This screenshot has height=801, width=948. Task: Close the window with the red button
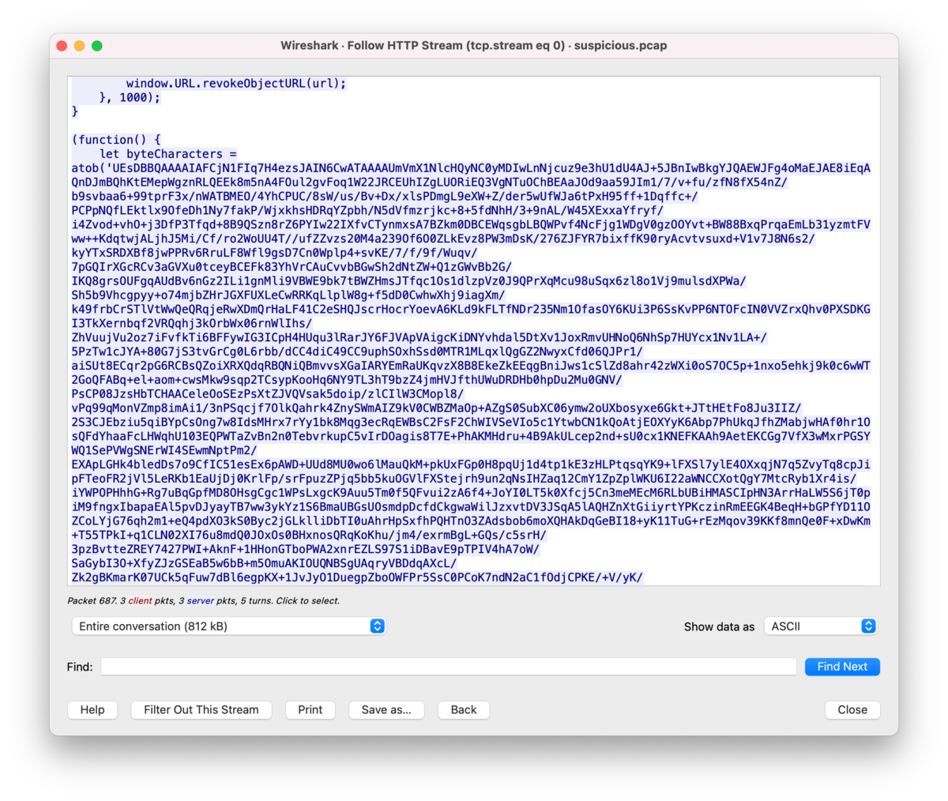(62, 46)
